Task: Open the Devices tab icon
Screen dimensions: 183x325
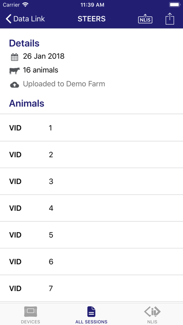Action: point(30,311)
